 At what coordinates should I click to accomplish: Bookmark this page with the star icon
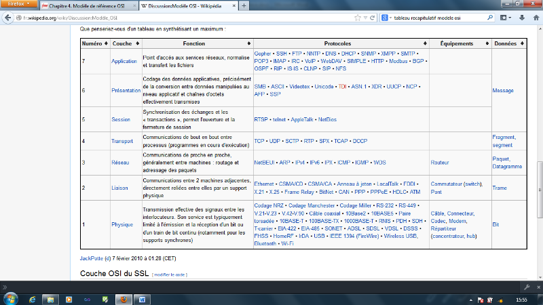point(358,18)
